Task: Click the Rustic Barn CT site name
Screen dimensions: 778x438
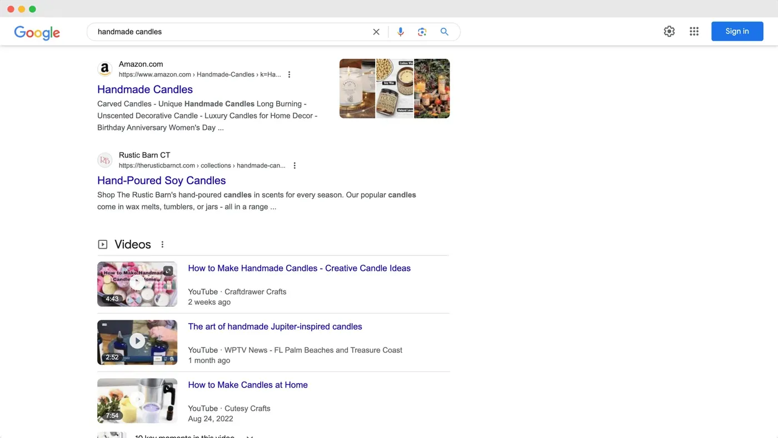Action: tap(144, 155)
